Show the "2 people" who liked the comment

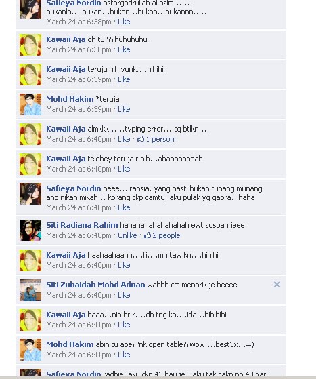coord(166,235)
